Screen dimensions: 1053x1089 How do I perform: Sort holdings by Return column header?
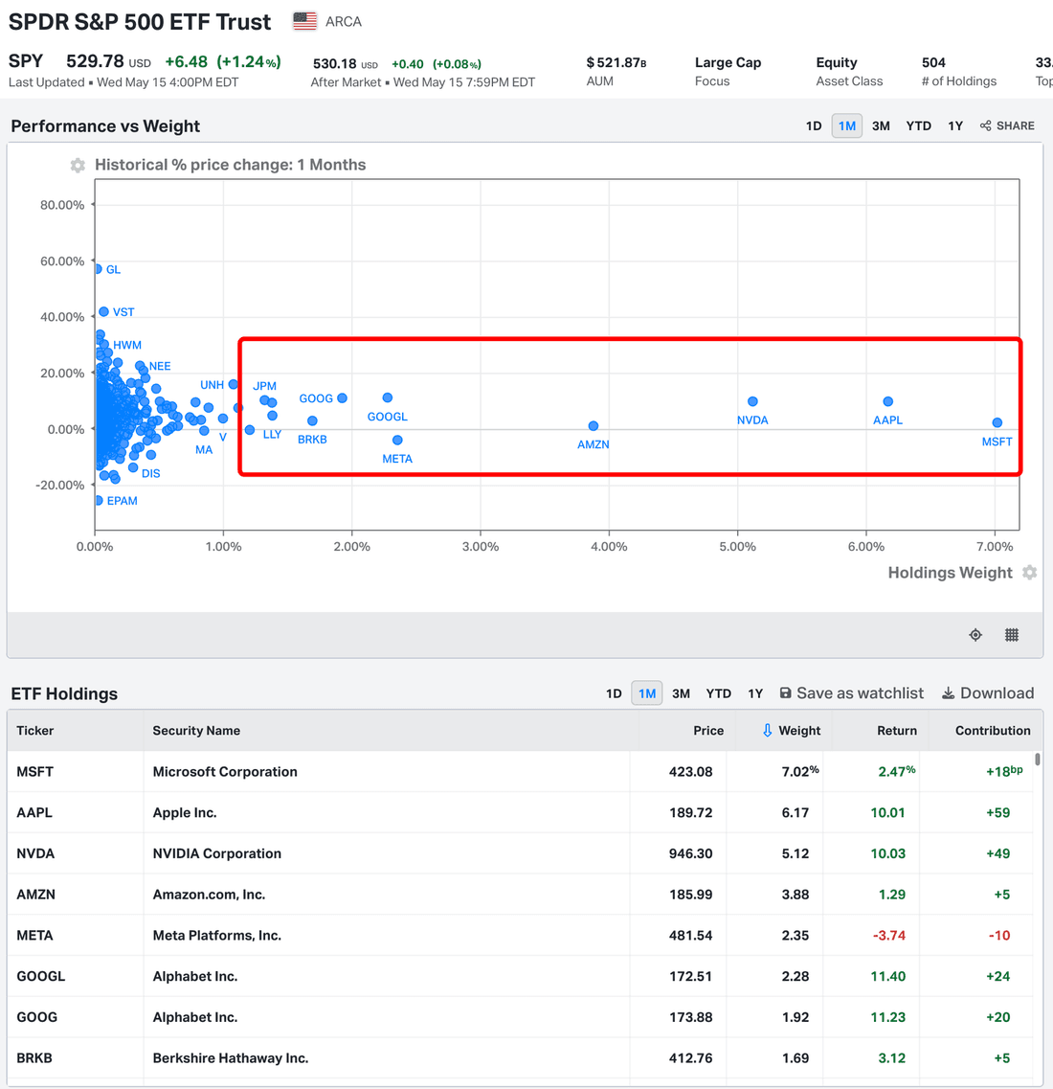coord(897,731)
